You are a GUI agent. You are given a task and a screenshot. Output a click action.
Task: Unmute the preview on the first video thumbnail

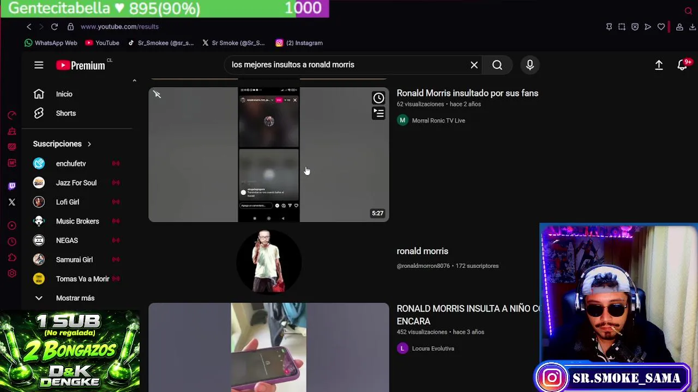point(157,95)
